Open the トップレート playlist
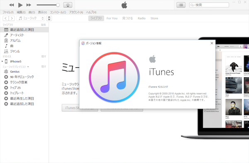This screenshot has width=249, height=163. 24,93
